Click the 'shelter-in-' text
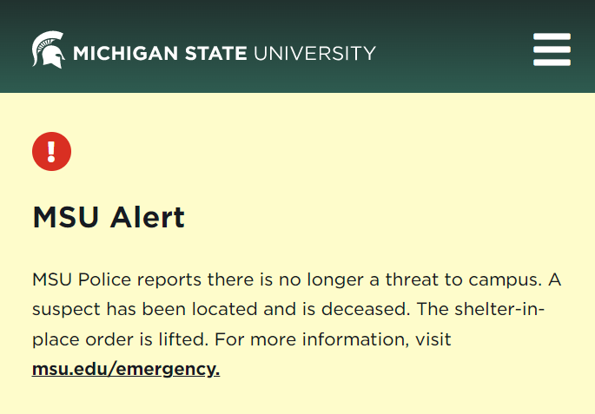 499,309
